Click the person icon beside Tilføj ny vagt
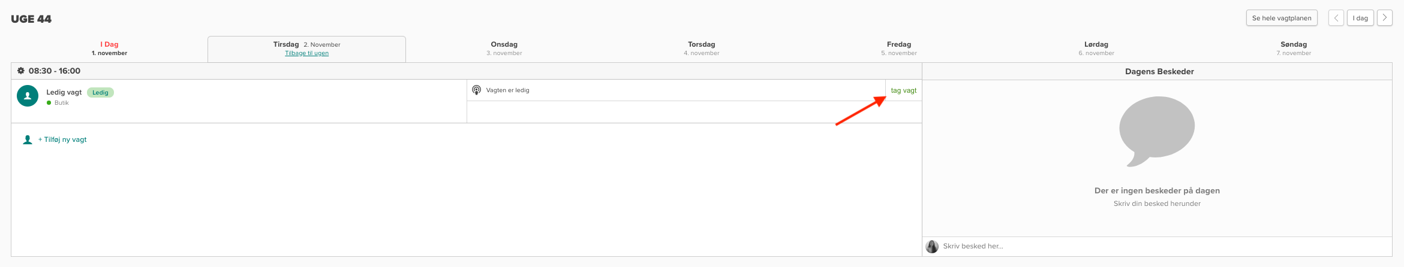Viewport: 1404px width, 267px height. pos(27,139)
